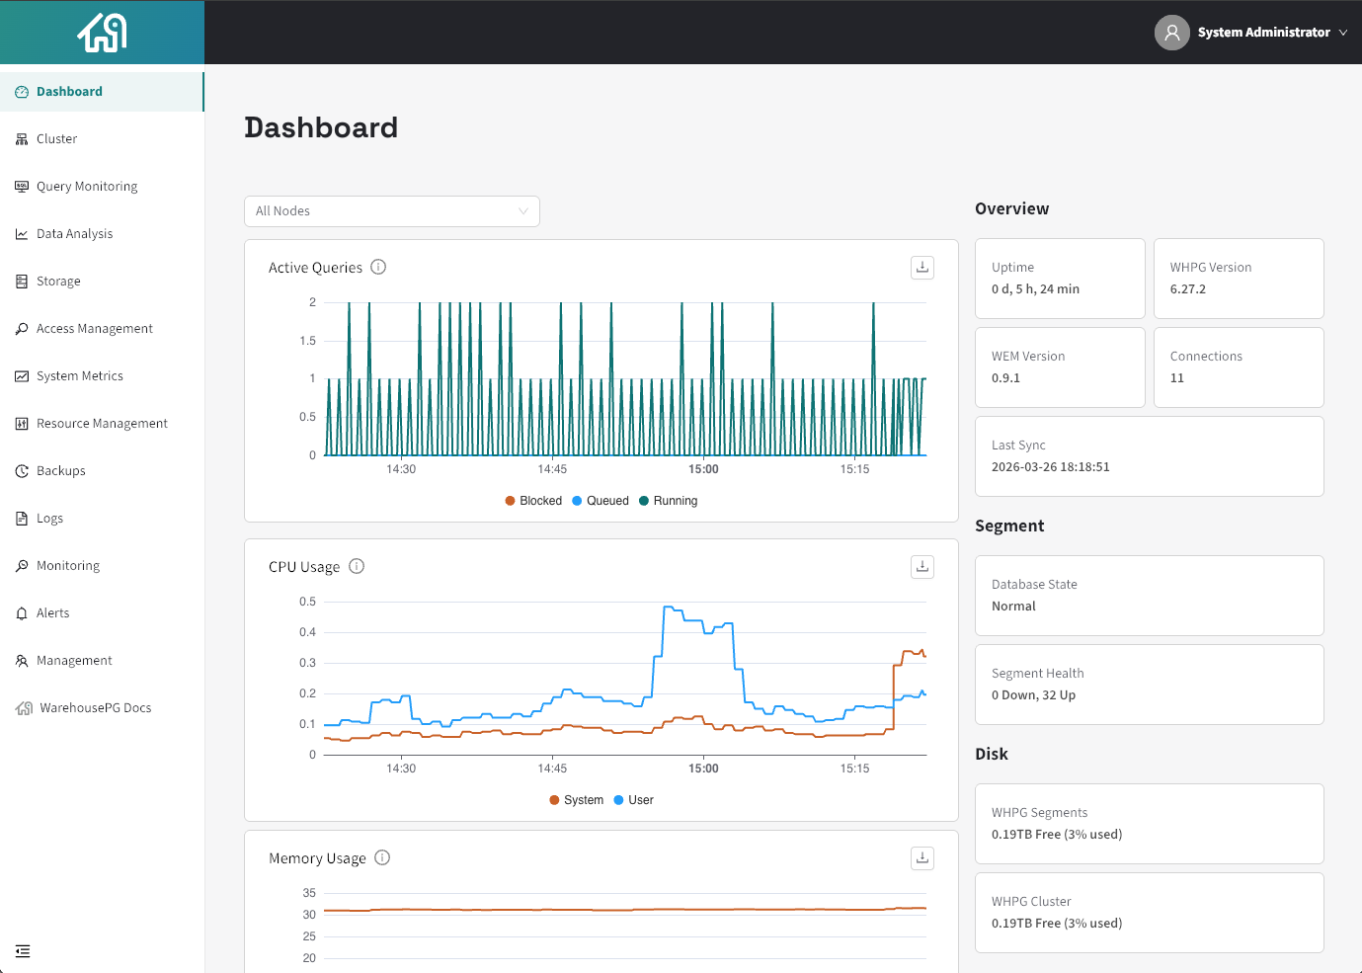1362x973 pixels.
Task: Open Query Monitoring in sidebar
Action: point(87,187)
